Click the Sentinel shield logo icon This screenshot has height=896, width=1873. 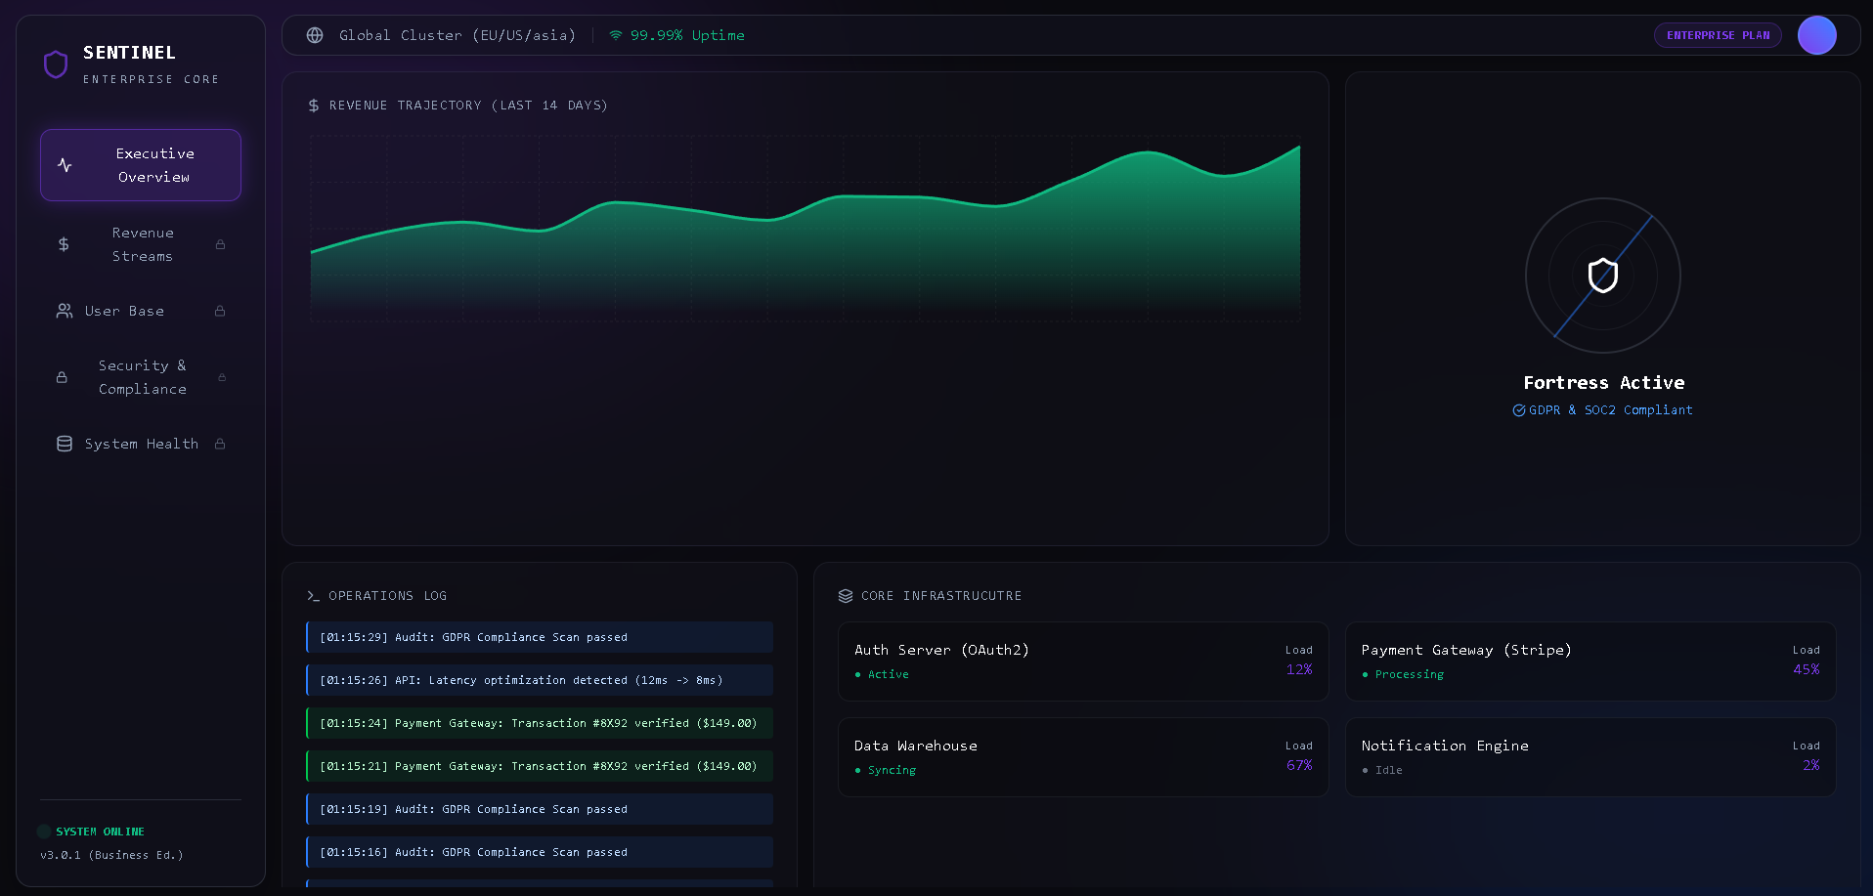(56, 64)
